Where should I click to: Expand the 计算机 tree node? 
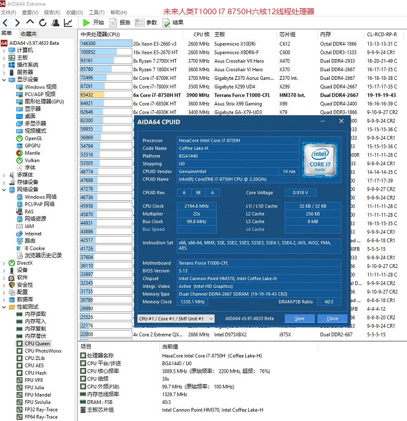point(4,50)
